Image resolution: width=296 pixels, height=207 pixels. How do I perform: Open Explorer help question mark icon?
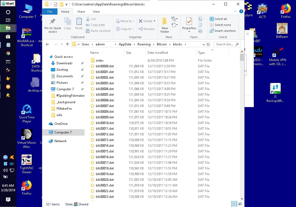pyautogui.click(x=241, y=12)
